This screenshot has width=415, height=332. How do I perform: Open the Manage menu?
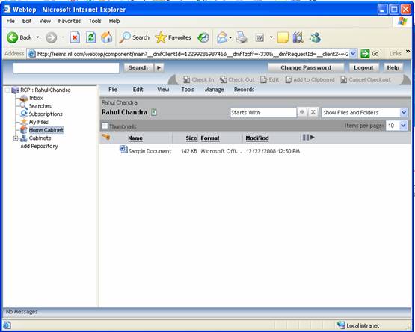pyautogui.click(x=214, y=90)
